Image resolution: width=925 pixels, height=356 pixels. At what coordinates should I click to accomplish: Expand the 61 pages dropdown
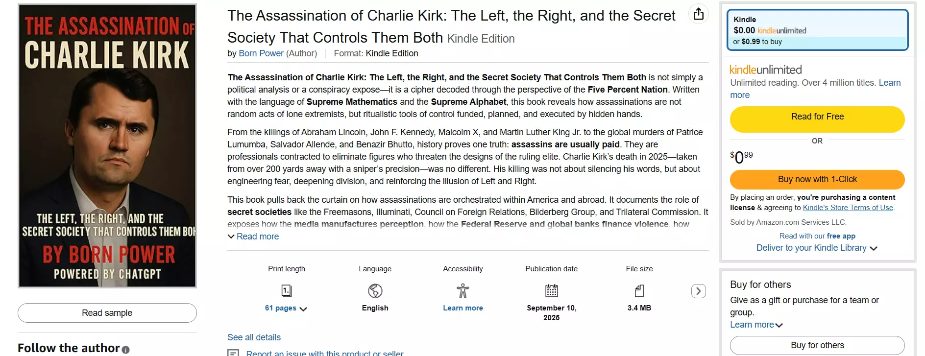[x=286, y=308]
